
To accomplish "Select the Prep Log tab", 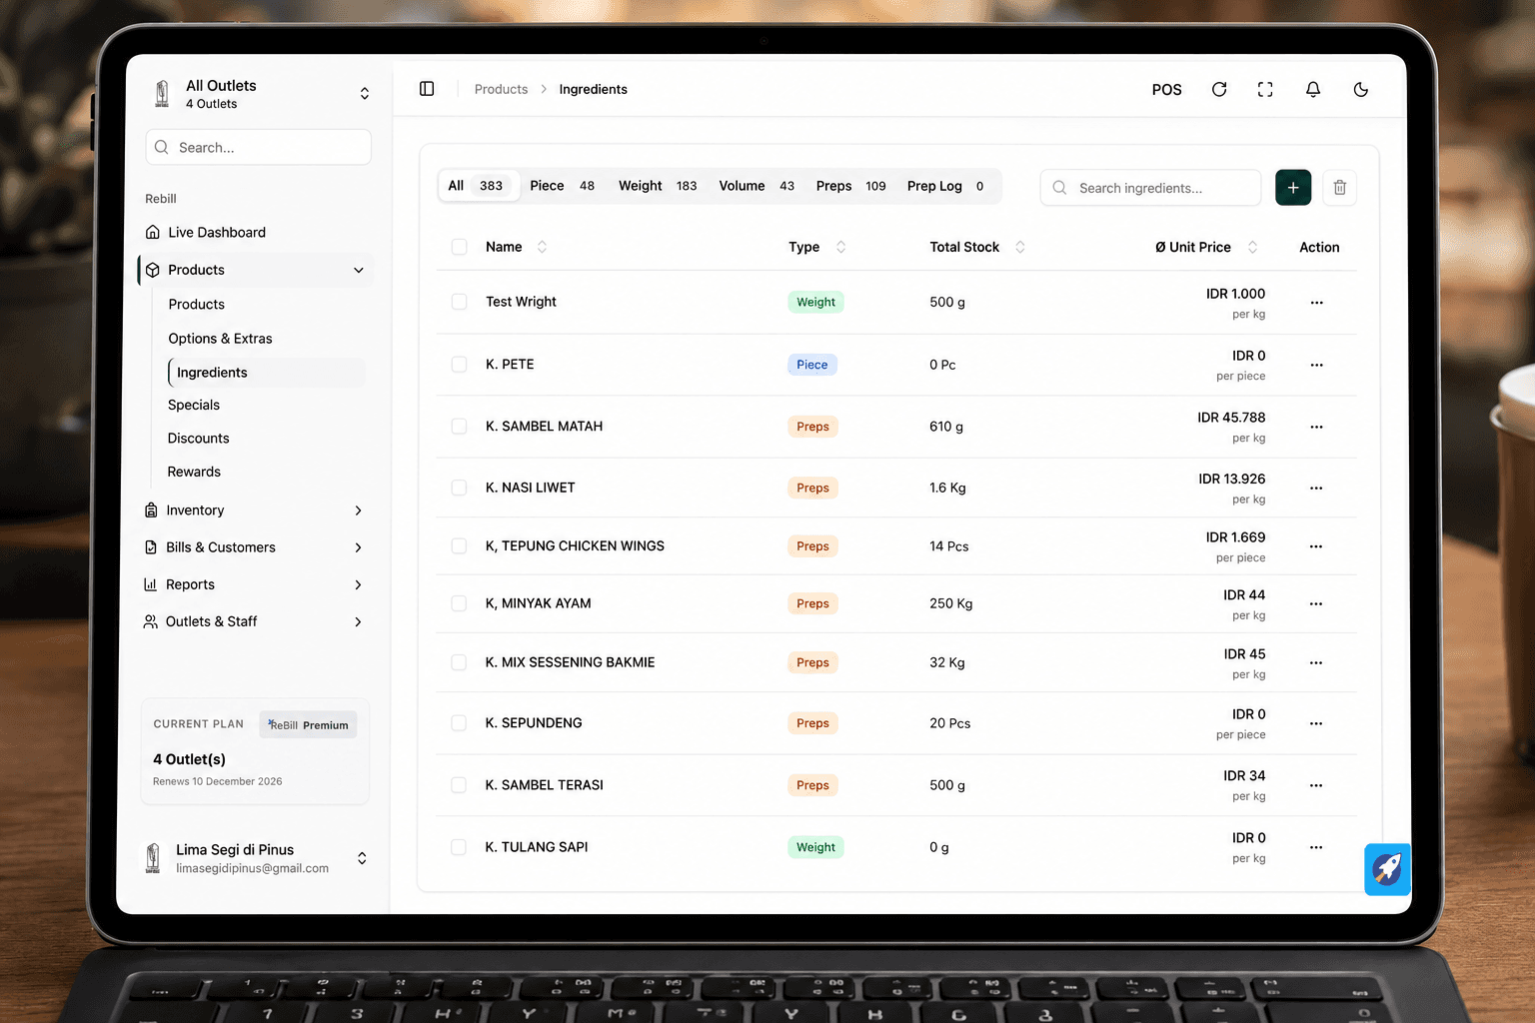I will click(x=945, y=186).
